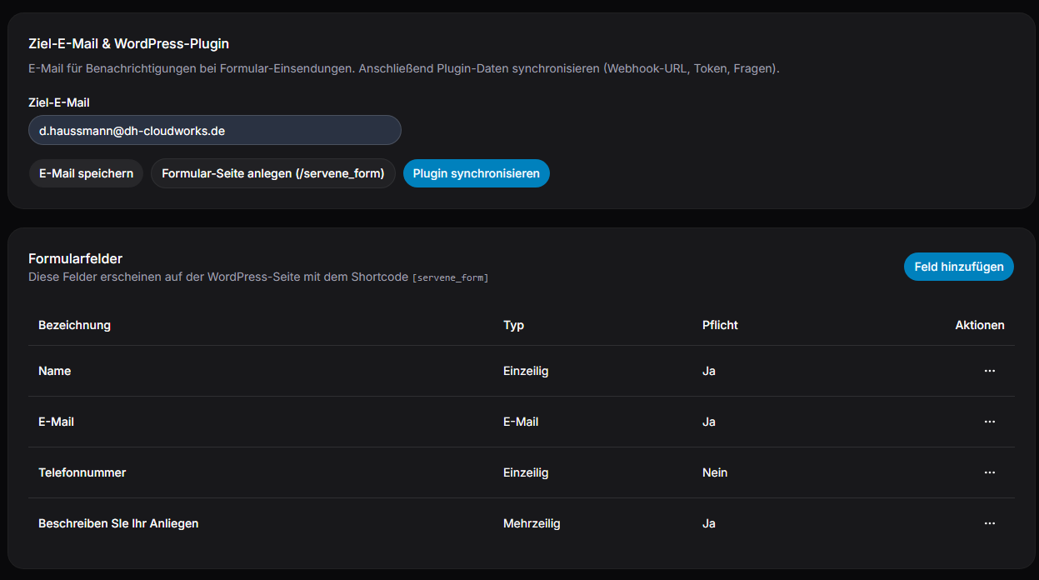Select the Beschreiben Sie Ihr Anliegen label
Image resolution: width=1039 pixels, height=580 pixels.
click(x=118, y=523)
